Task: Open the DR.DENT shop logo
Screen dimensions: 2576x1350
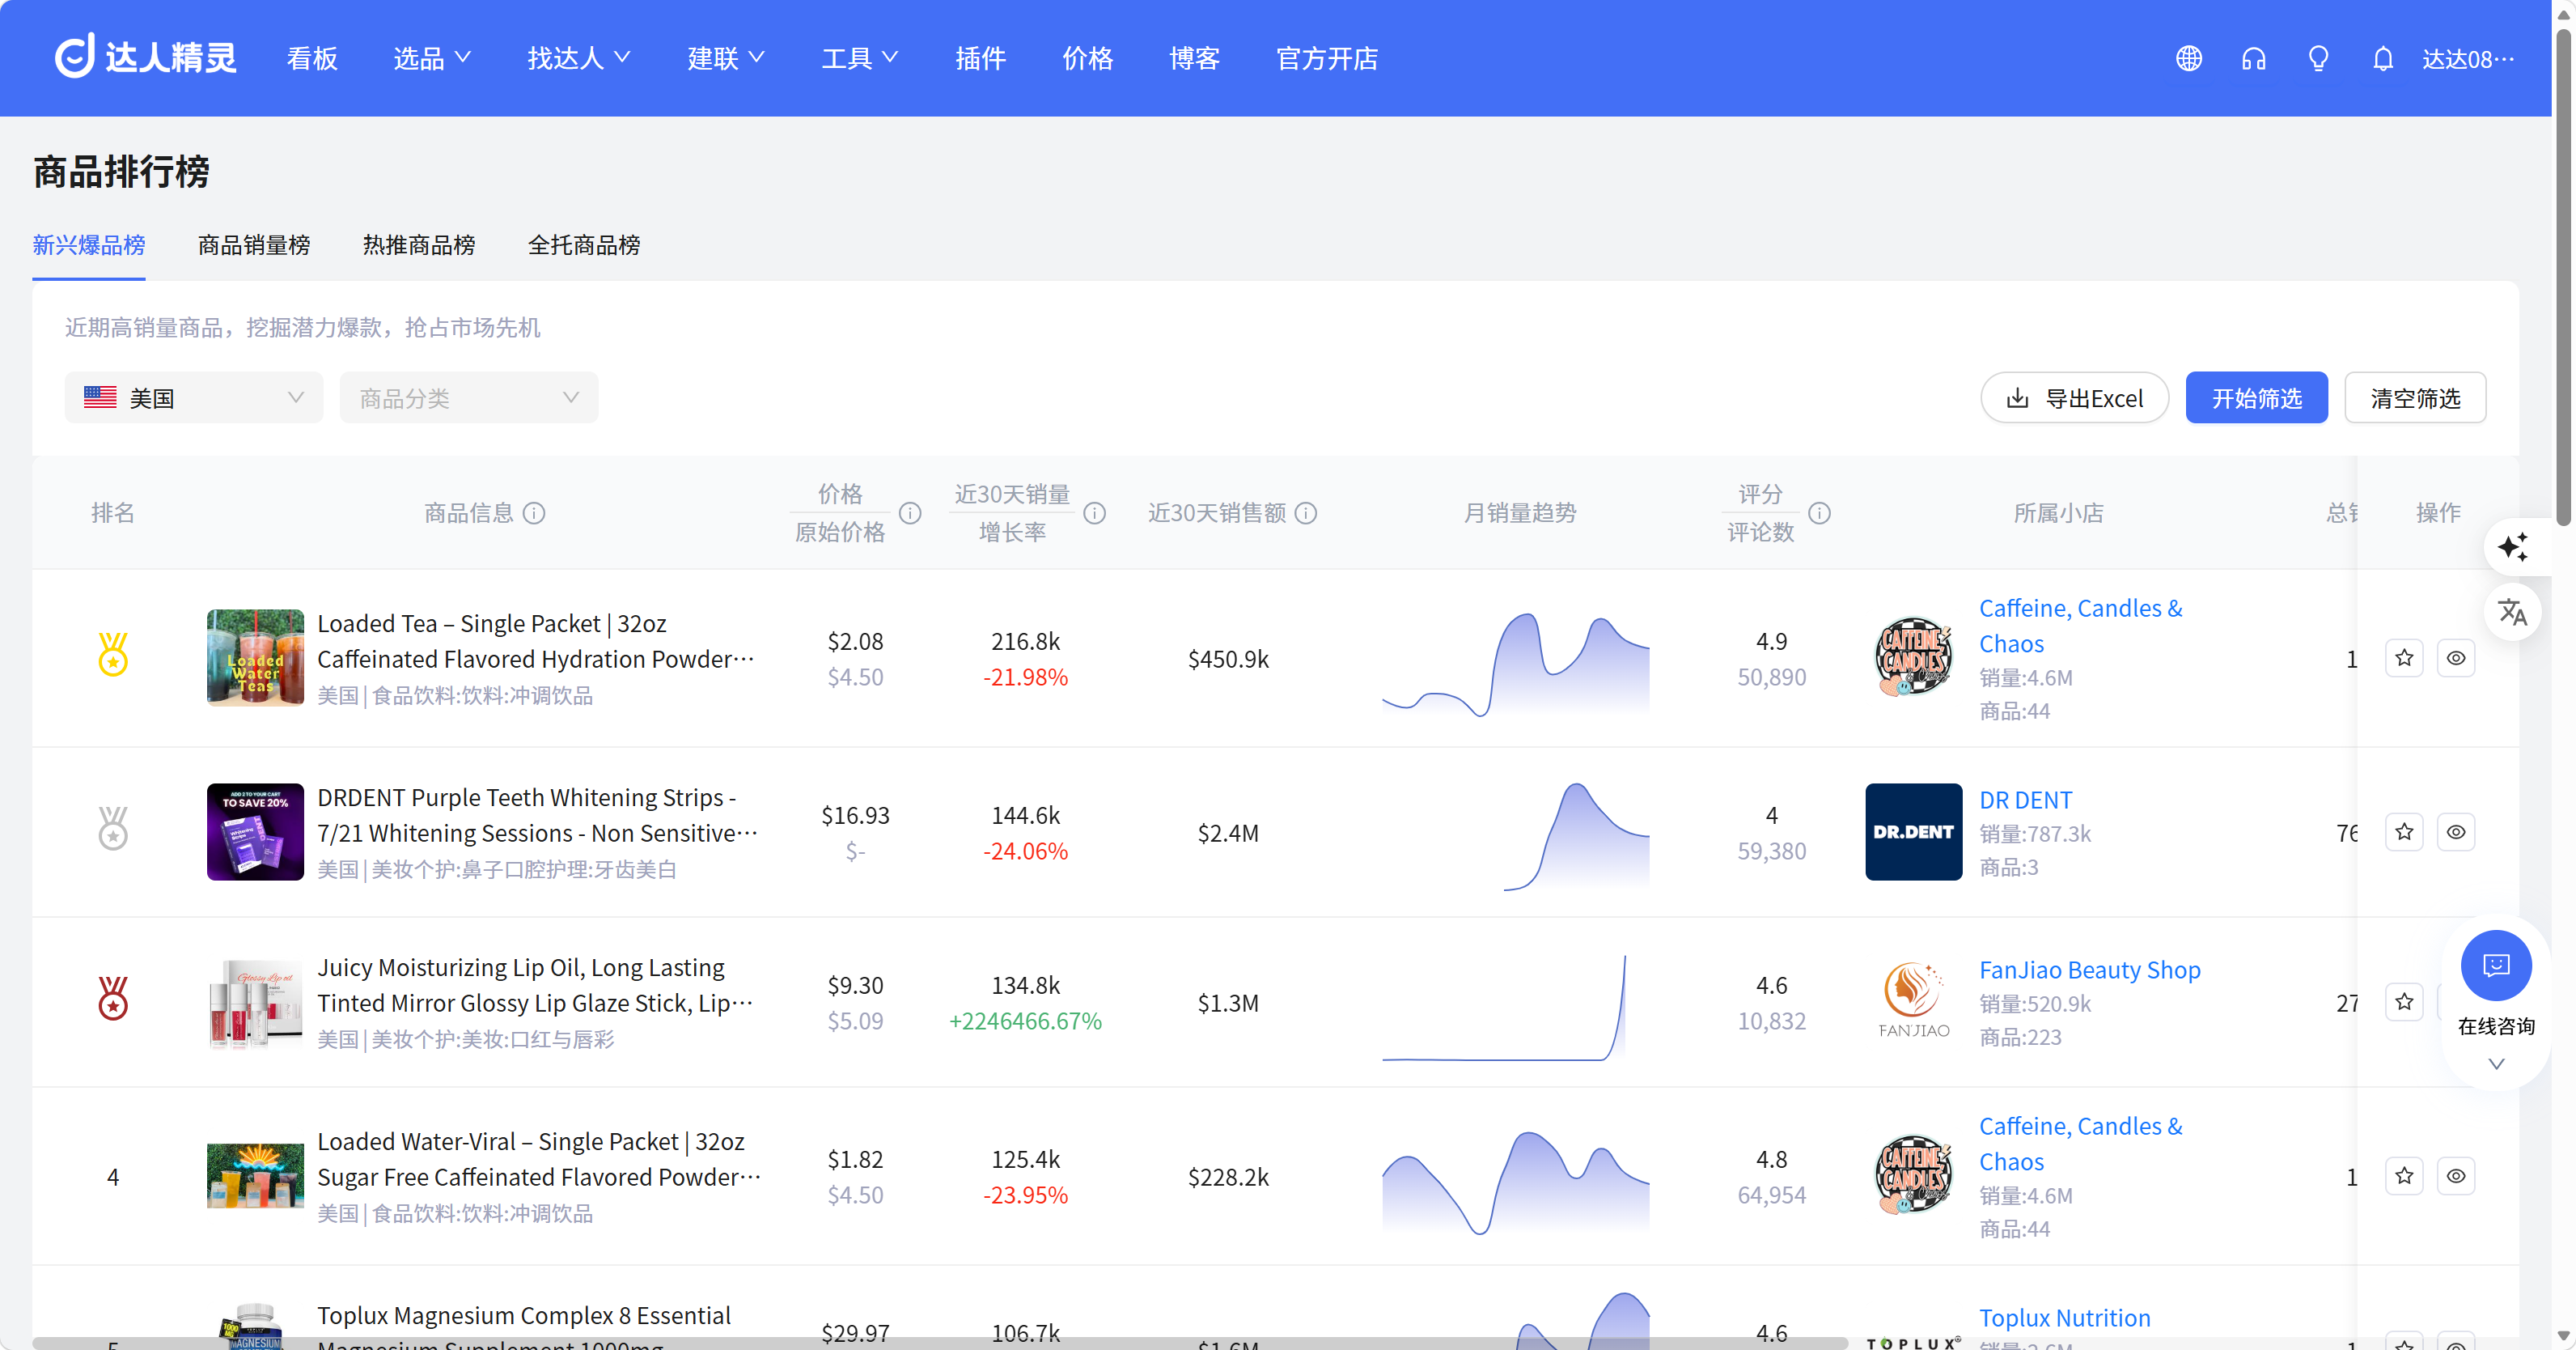Action: click(1913, 832)
